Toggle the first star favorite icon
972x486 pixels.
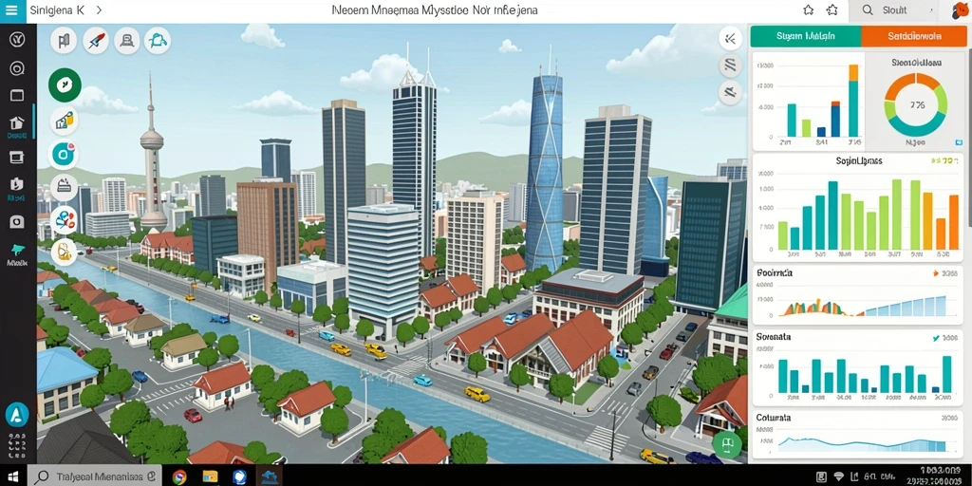pos(809,10)
